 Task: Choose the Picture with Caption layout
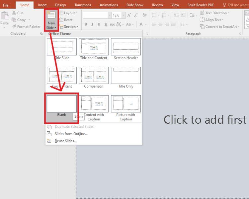[126, 108]
